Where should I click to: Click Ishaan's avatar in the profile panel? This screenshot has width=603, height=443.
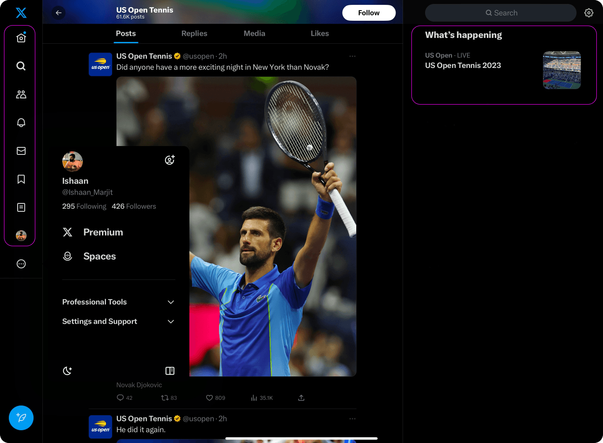click(x=72, y=161)
